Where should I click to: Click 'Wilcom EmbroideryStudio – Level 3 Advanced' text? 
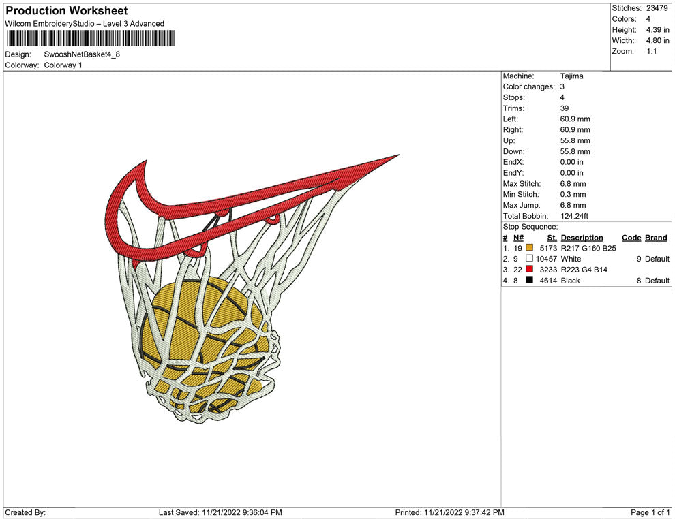tap(85, 24)
